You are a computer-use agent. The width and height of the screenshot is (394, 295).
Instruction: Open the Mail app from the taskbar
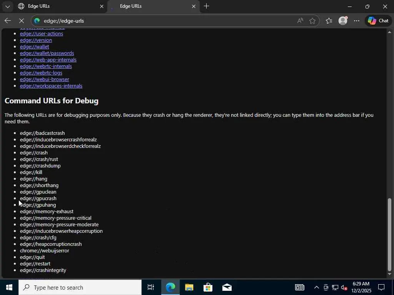pos(227,287)
